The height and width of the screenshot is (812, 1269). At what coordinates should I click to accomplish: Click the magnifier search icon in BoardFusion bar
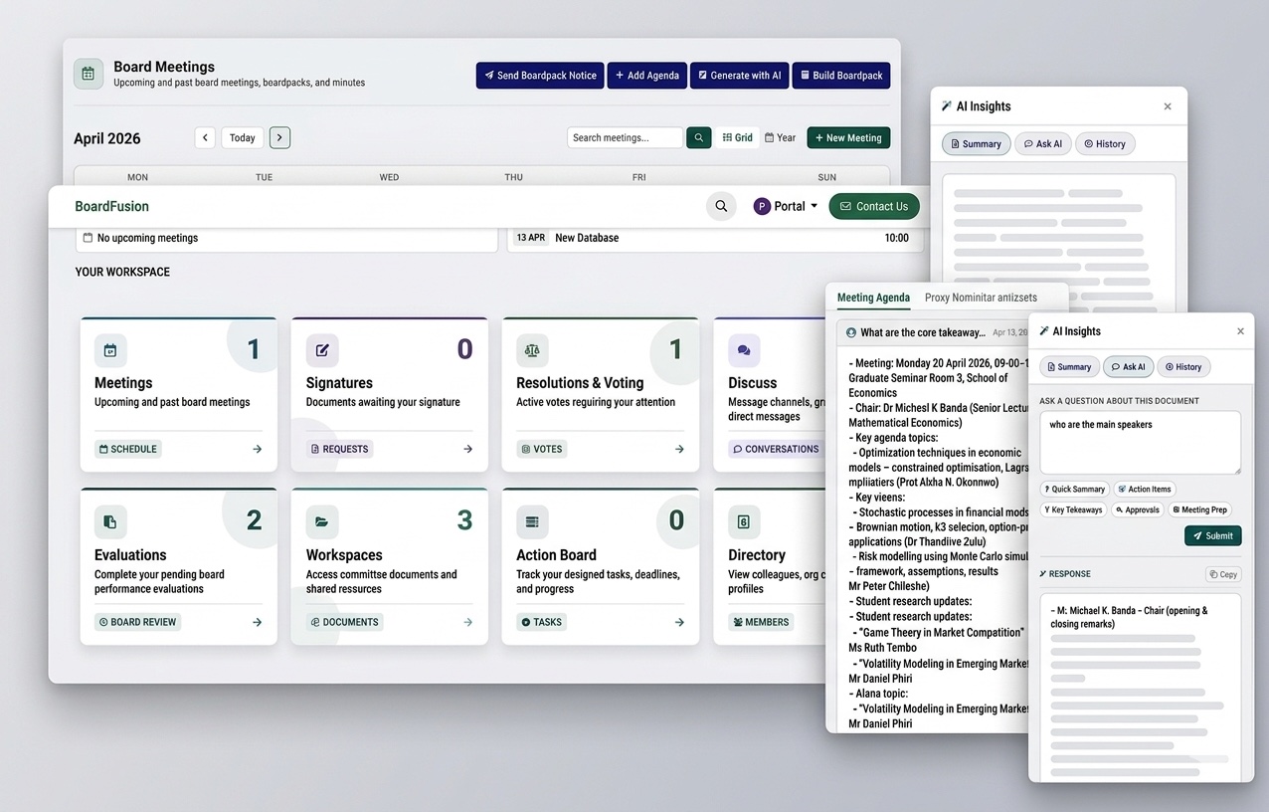[721, 206]
